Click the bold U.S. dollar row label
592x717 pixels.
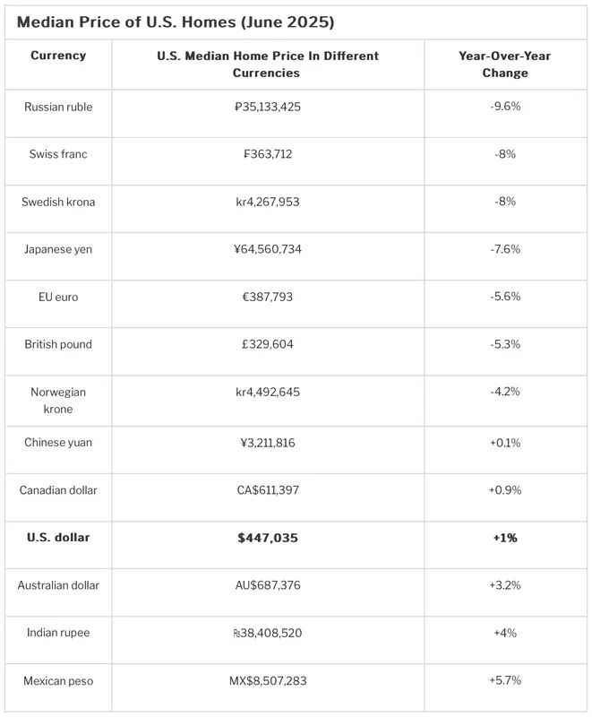pyautogui.click(x=58, y=537)
